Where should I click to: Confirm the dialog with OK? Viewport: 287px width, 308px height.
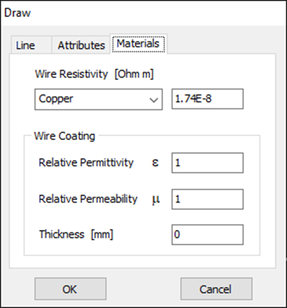[70, 289]
